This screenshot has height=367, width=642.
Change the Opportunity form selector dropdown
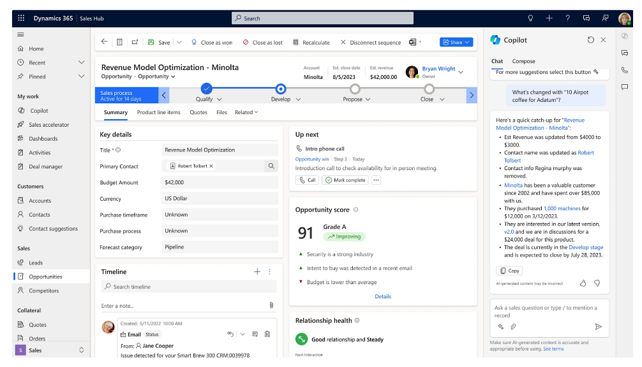pos(173,76)
